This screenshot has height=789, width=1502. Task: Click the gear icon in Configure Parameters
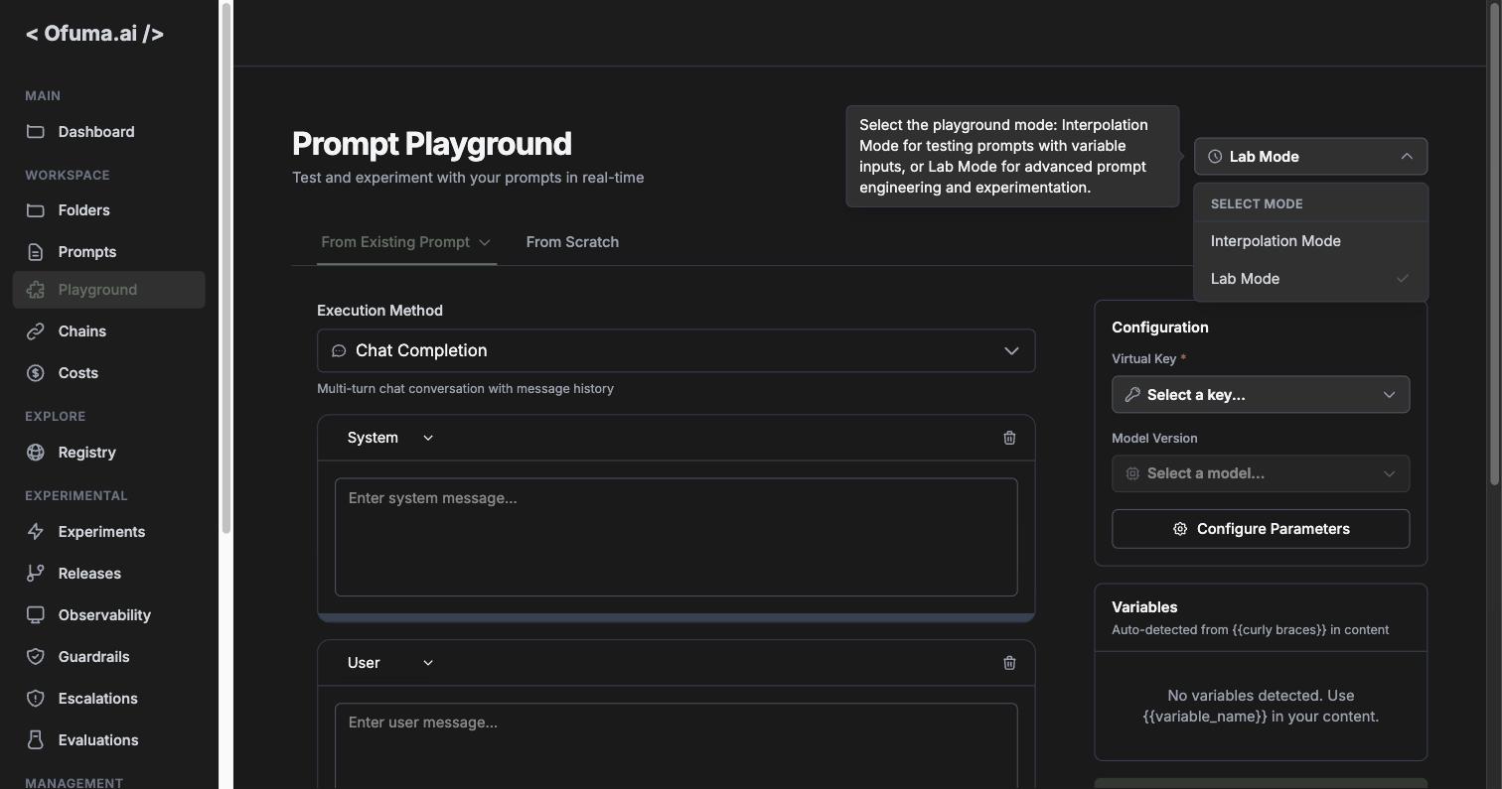click(x=1180, y=529)
